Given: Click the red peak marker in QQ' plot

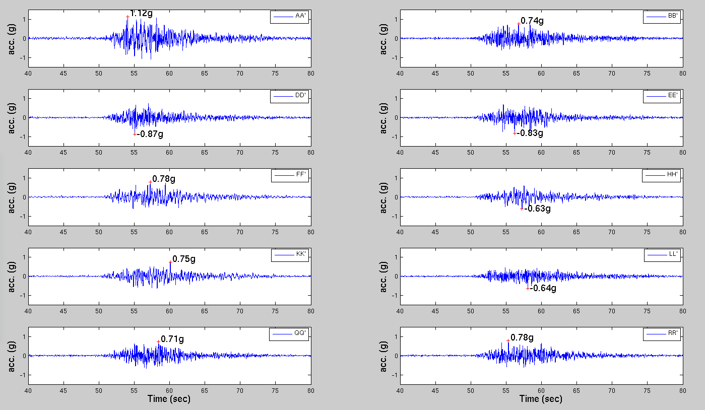Looking at the screenshot, I should (158, 341).
